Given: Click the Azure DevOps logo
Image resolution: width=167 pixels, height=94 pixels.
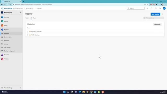Looking at the screenshot, I should pyautogui.click(x=2, y=8).
